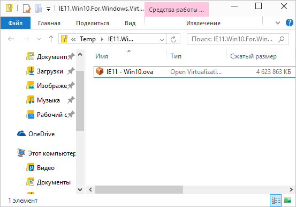Select the Средства работы contextual tab header
This screenshot has width=296, height=207.
177,10
